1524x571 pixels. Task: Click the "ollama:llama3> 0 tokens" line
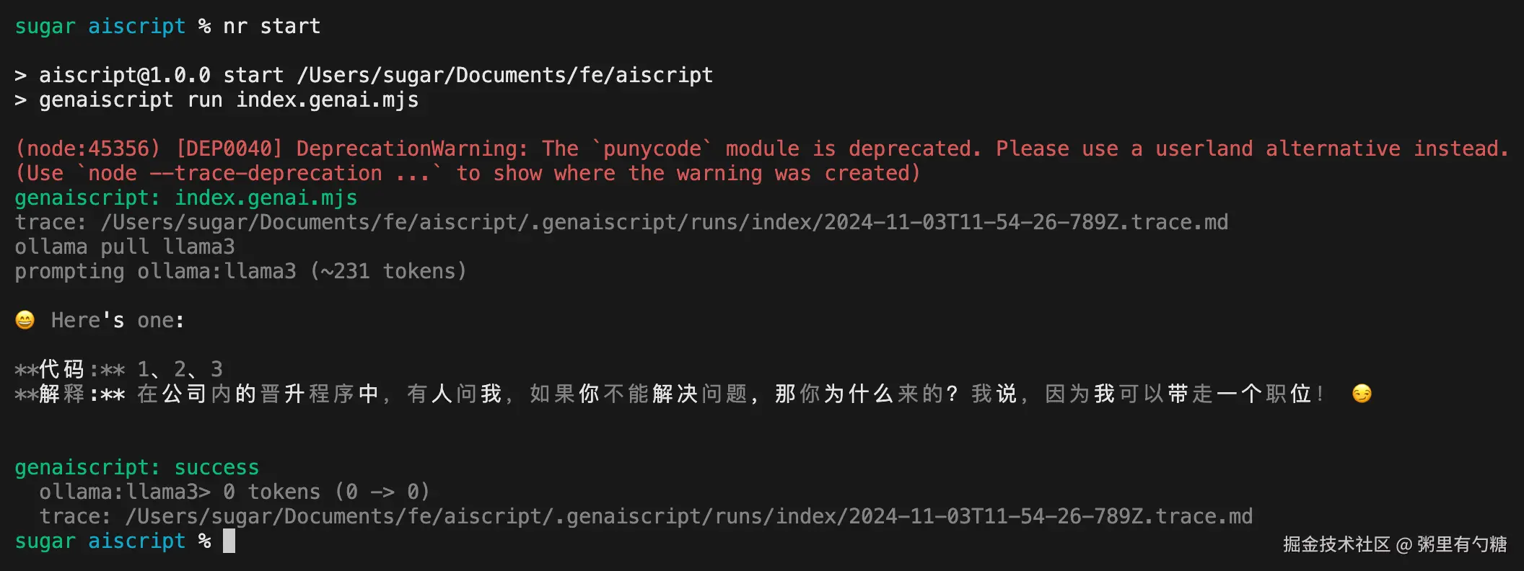click(235, 492)
